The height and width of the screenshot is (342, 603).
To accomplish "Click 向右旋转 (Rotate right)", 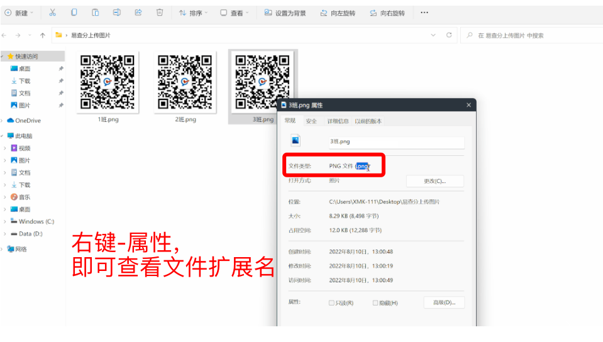I will pos(387,13).
